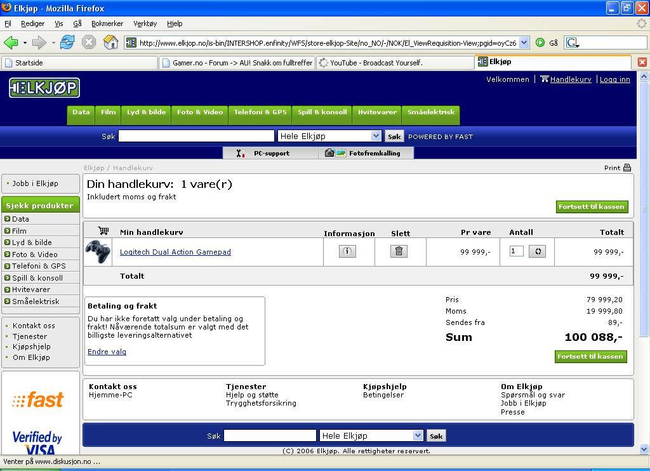The width and height of the screenshot is (650, 471).
Task: Click the Stop loading icon
Action: click(89, 43)
